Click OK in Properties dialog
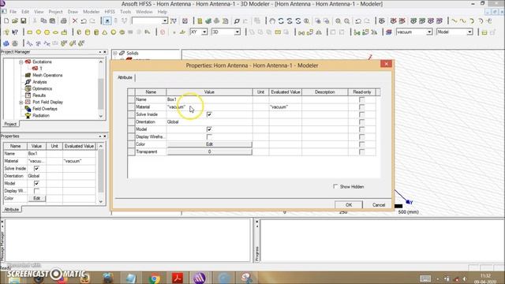This screenshot has height=284, width=505. click(349, 205)
